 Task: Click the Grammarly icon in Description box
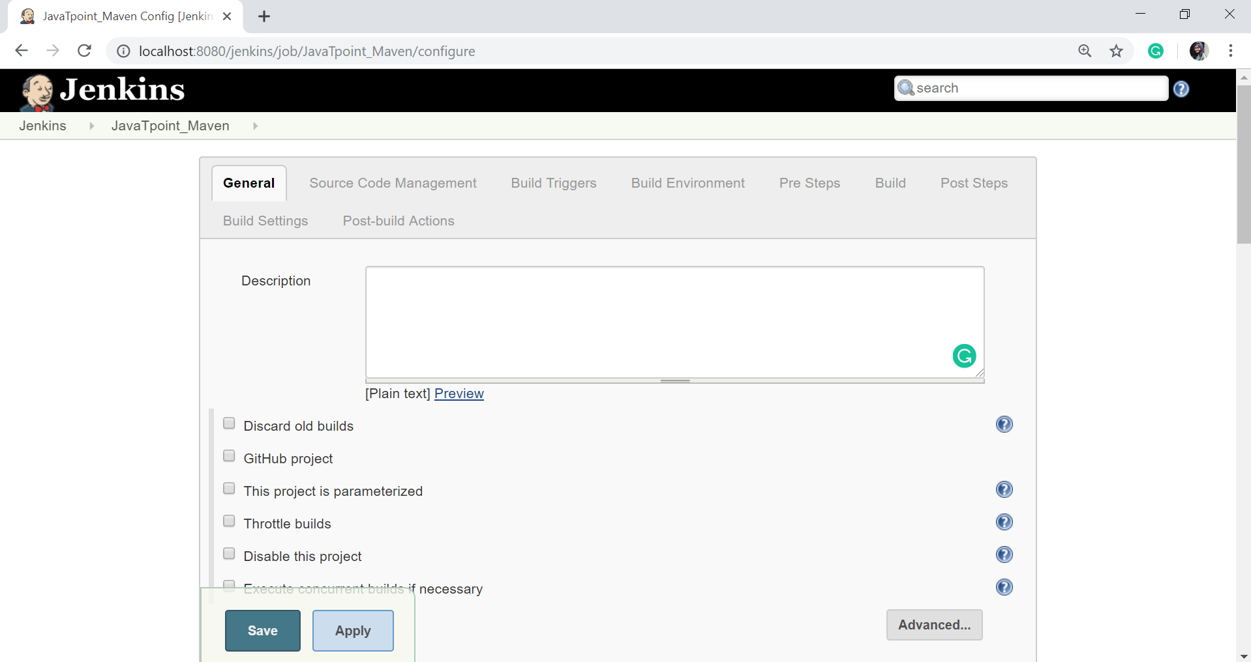[964, 356]
